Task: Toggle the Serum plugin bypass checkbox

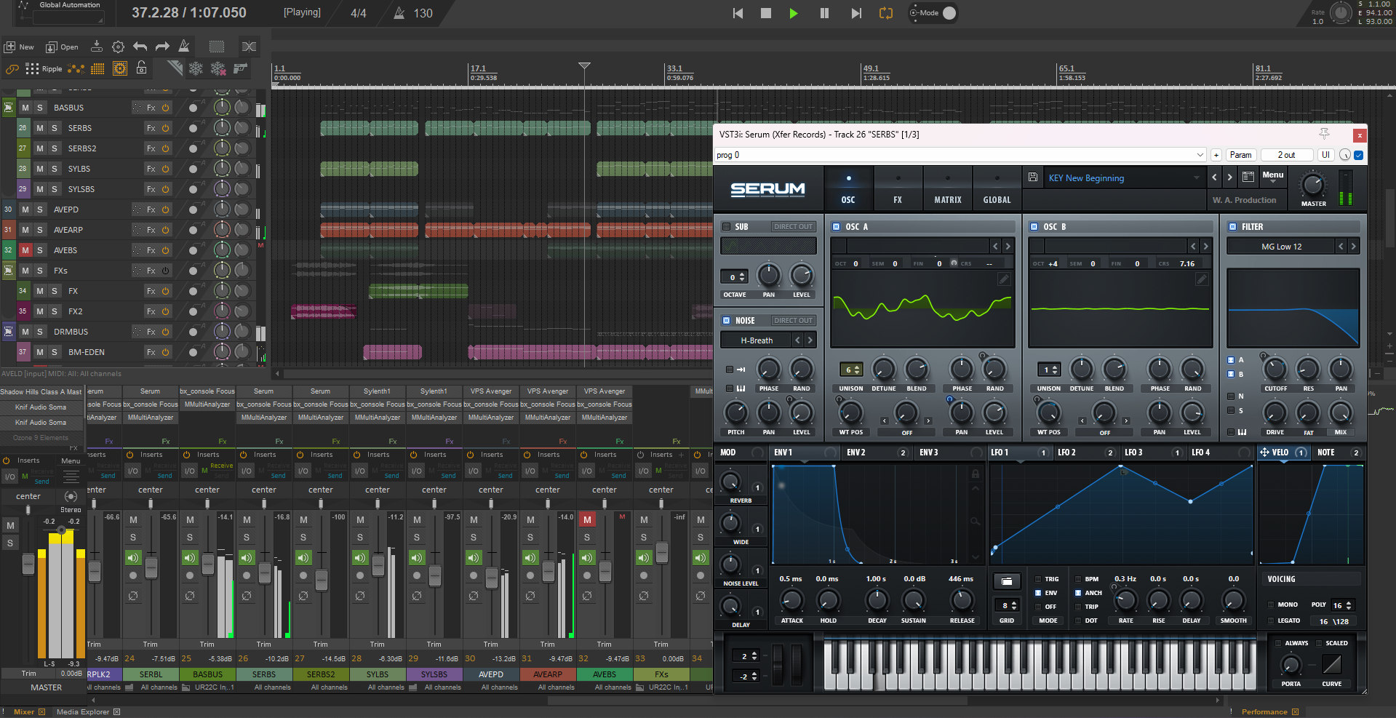Action: tap(1358, 155)
